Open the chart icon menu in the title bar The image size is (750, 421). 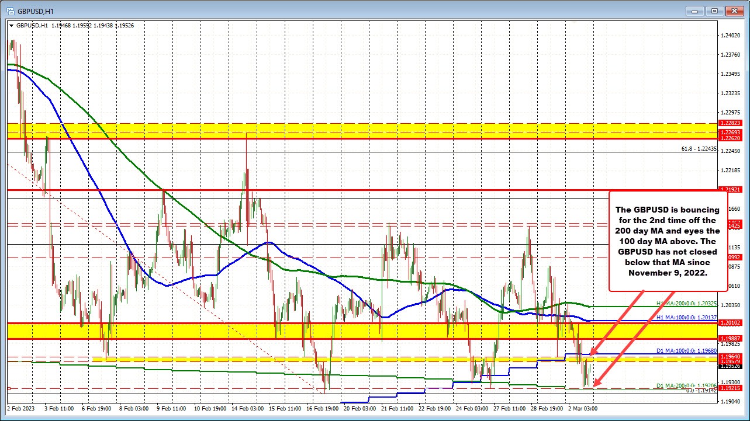point(9,10)
